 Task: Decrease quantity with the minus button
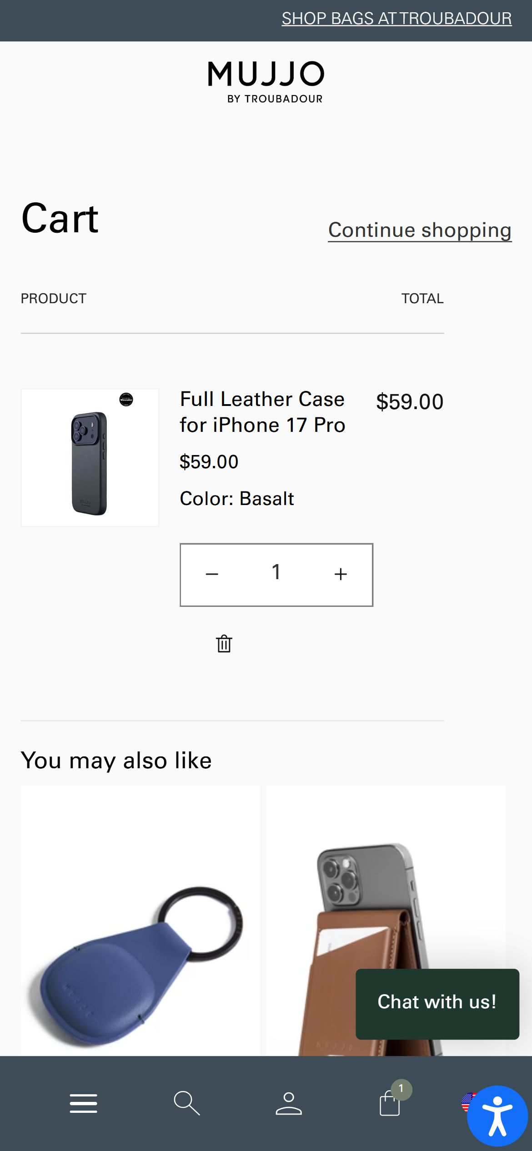212,574
